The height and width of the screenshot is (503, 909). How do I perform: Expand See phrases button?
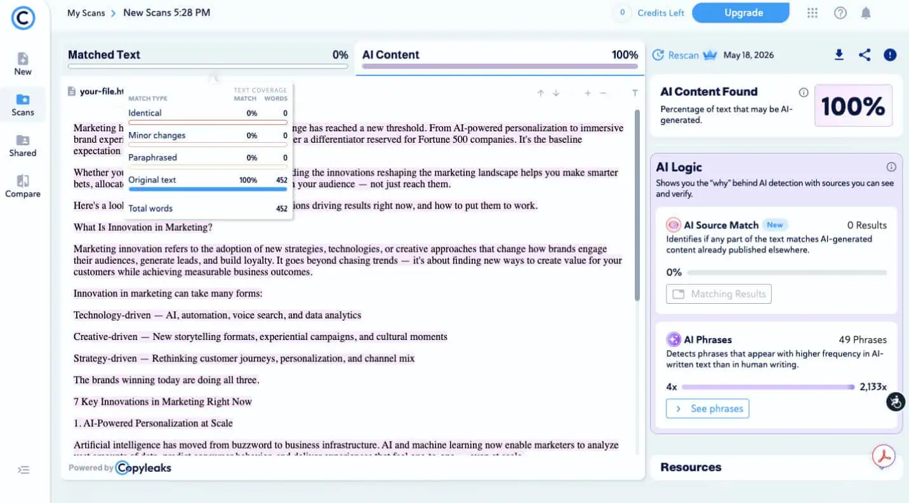point(707,408)
